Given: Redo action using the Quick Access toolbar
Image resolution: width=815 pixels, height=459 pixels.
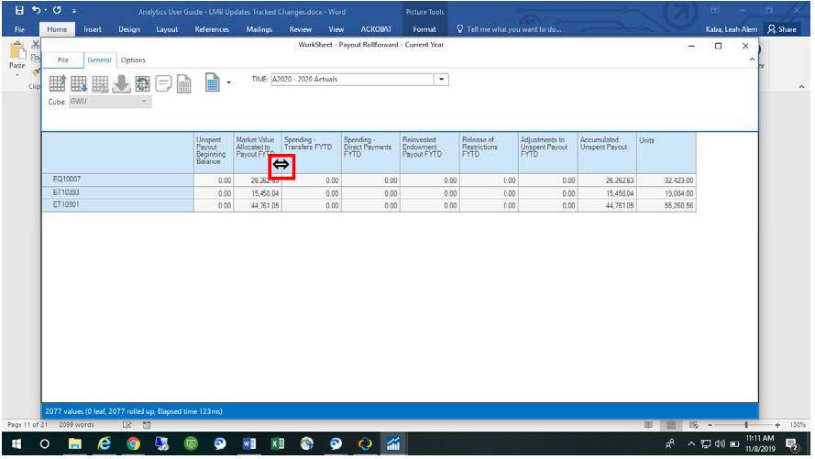Looking at the screenshot, I should point(57,10).
